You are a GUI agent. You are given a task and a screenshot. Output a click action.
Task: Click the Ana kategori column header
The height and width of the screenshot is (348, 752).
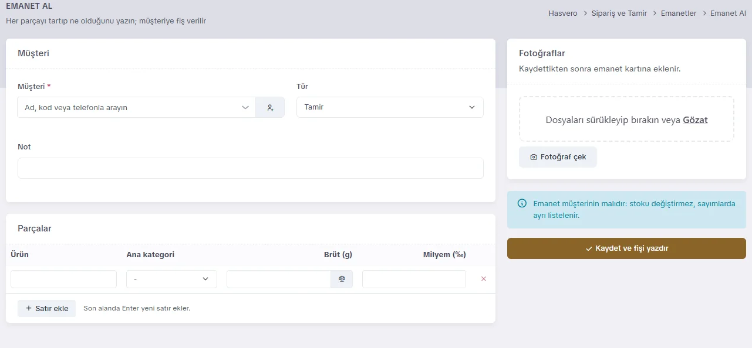click(150, 255)
